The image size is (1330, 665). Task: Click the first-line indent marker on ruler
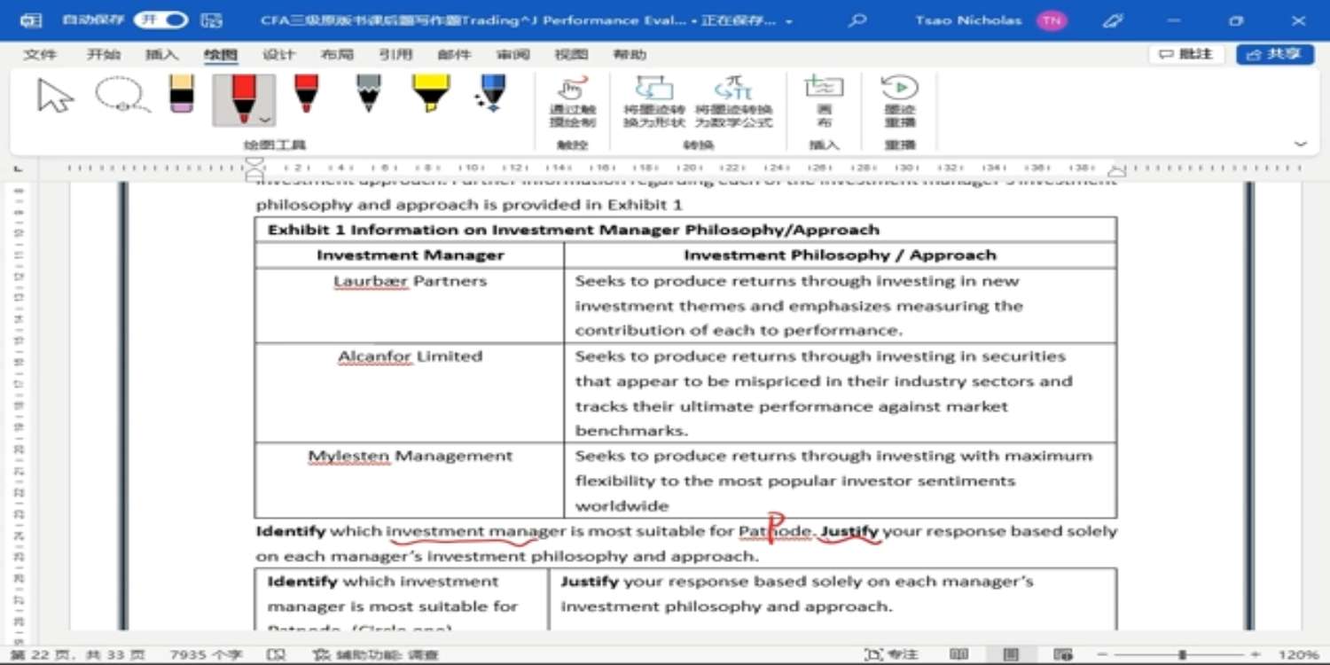[x=255, y=161]
